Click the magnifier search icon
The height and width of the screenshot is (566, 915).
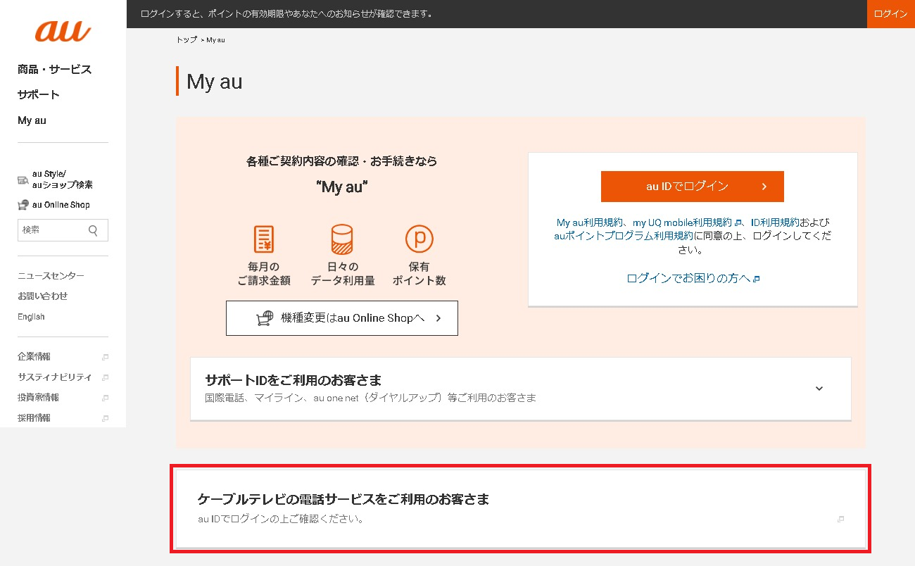point(93,230)
